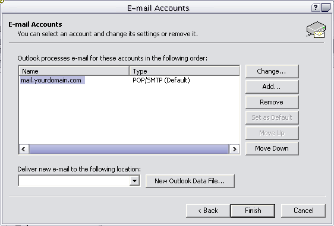The height and width of the screenshot is (226, 334).
Task: Click the mail server envelope icon
Action: [x=316, y=30]
